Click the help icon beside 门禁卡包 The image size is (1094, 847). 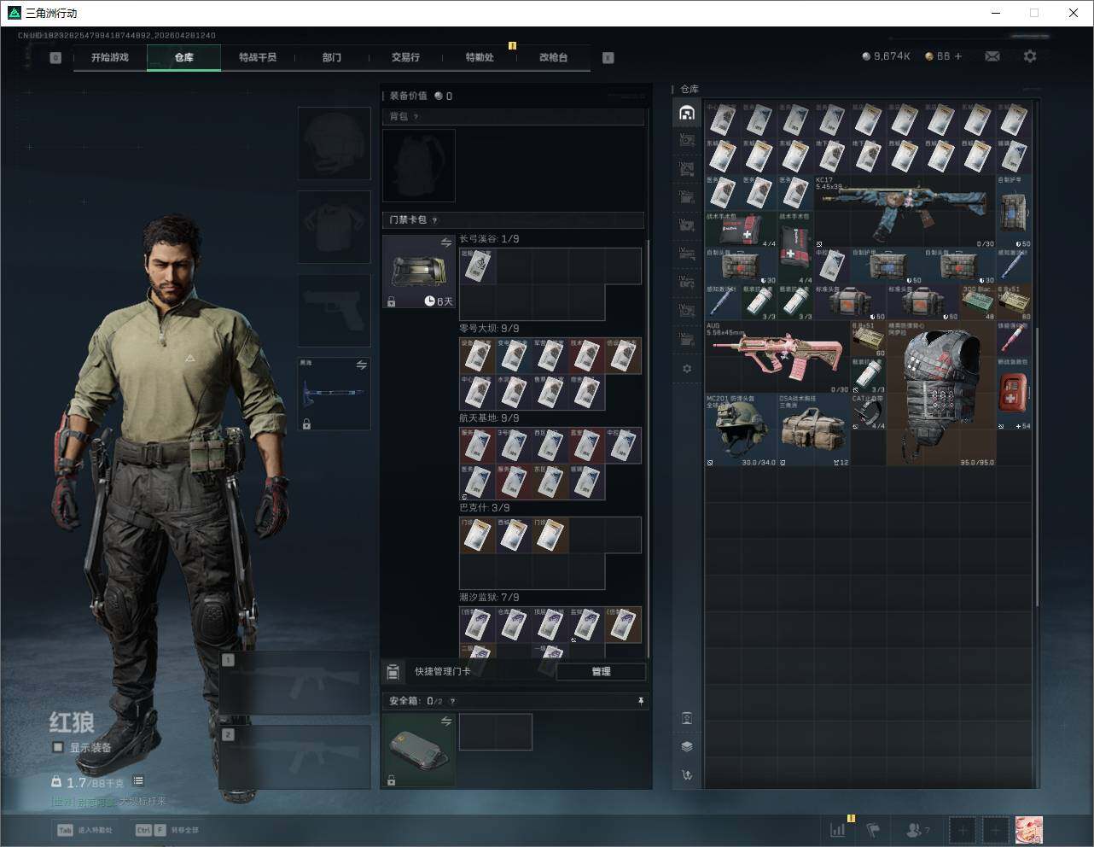tap(435, 220)
